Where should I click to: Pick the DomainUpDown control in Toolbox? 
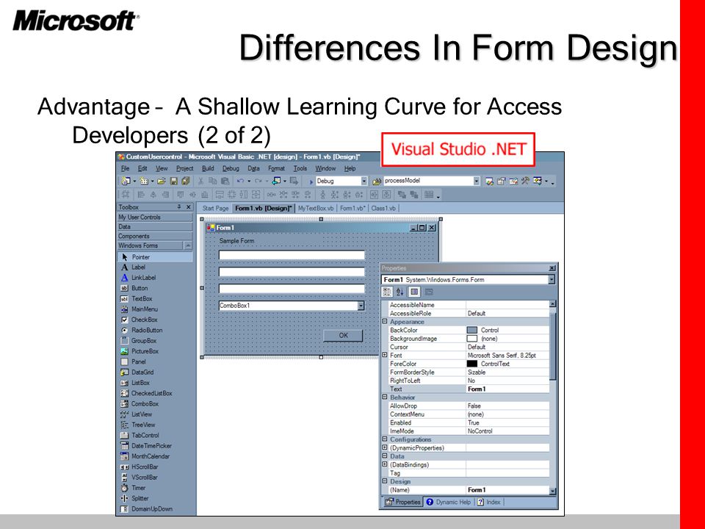click(147, 508)
